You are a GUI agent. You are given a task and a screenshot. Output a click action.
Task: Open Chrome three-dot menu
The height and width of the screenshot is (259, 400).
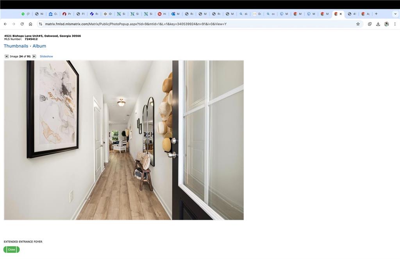[x=395, y=24]
